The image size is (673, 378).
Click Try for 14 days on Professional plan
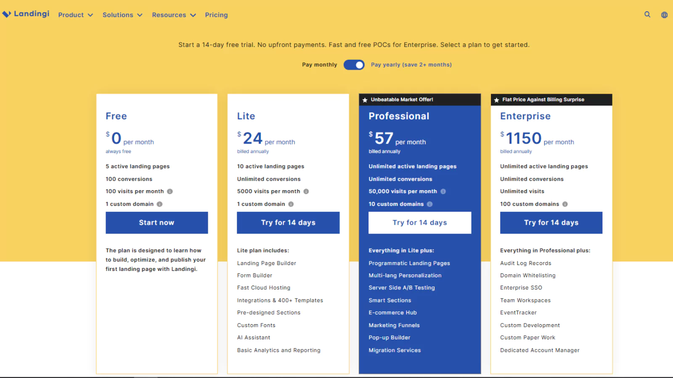[420, 223]
